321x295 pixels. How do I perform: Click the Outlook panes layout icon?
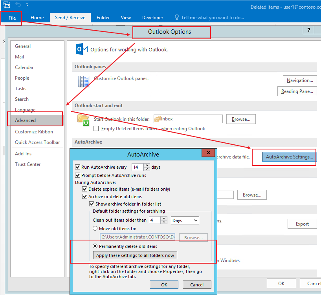(x=84, y=81)
